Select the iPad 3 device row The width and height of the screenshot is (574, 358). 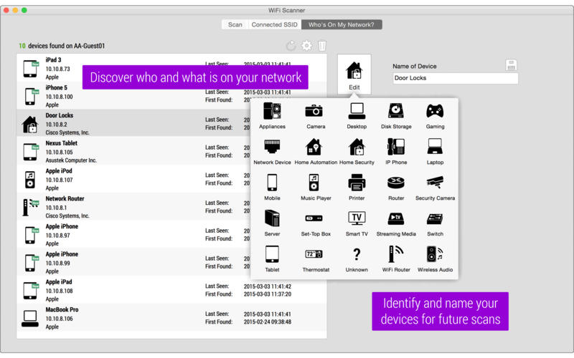(x=171, y=68)
